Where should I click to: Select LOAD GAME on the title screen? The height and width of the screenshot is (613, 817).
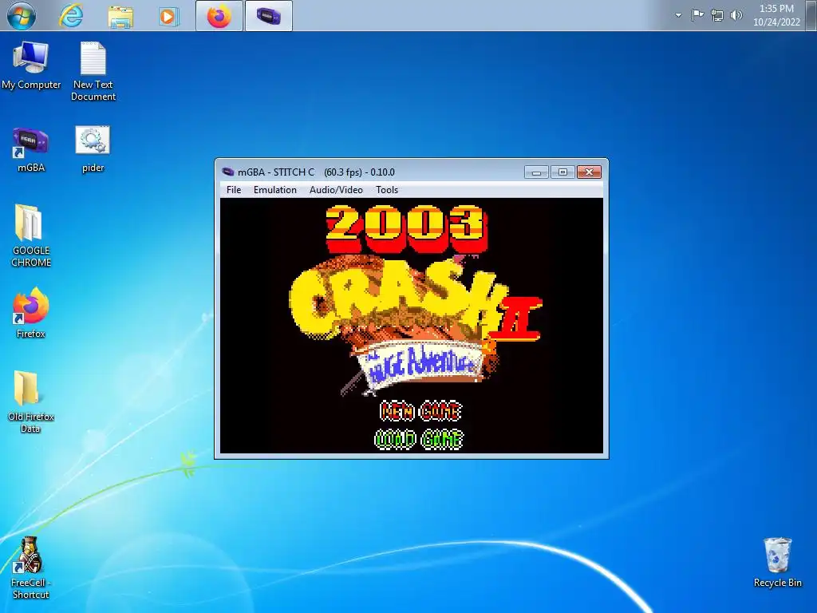[x=419, y=439]
